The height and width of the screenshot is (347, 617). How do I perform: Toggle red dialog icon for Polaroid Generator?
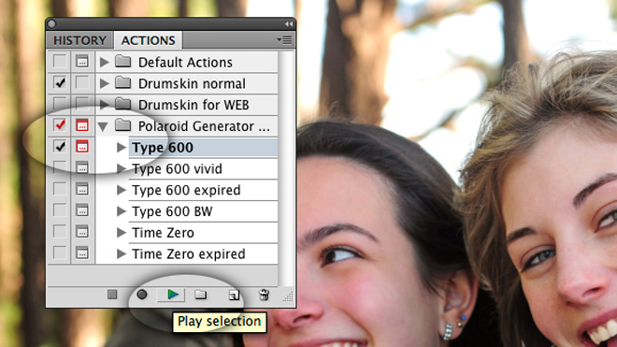[x=82, y=125]
